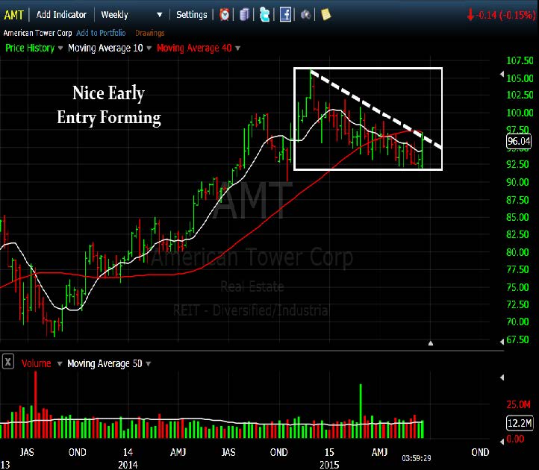Click American Tower Corp company name
Image resolution: width=539 pixels, height=470 pixels.
click(x=37, y=33)
